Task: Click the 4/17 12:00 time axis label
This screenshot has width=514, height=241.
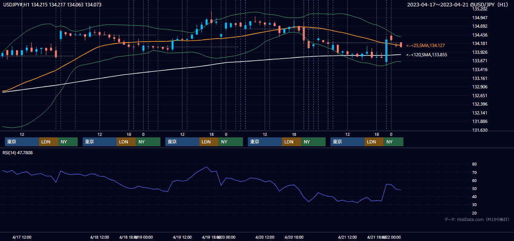Action: point(22,237)
